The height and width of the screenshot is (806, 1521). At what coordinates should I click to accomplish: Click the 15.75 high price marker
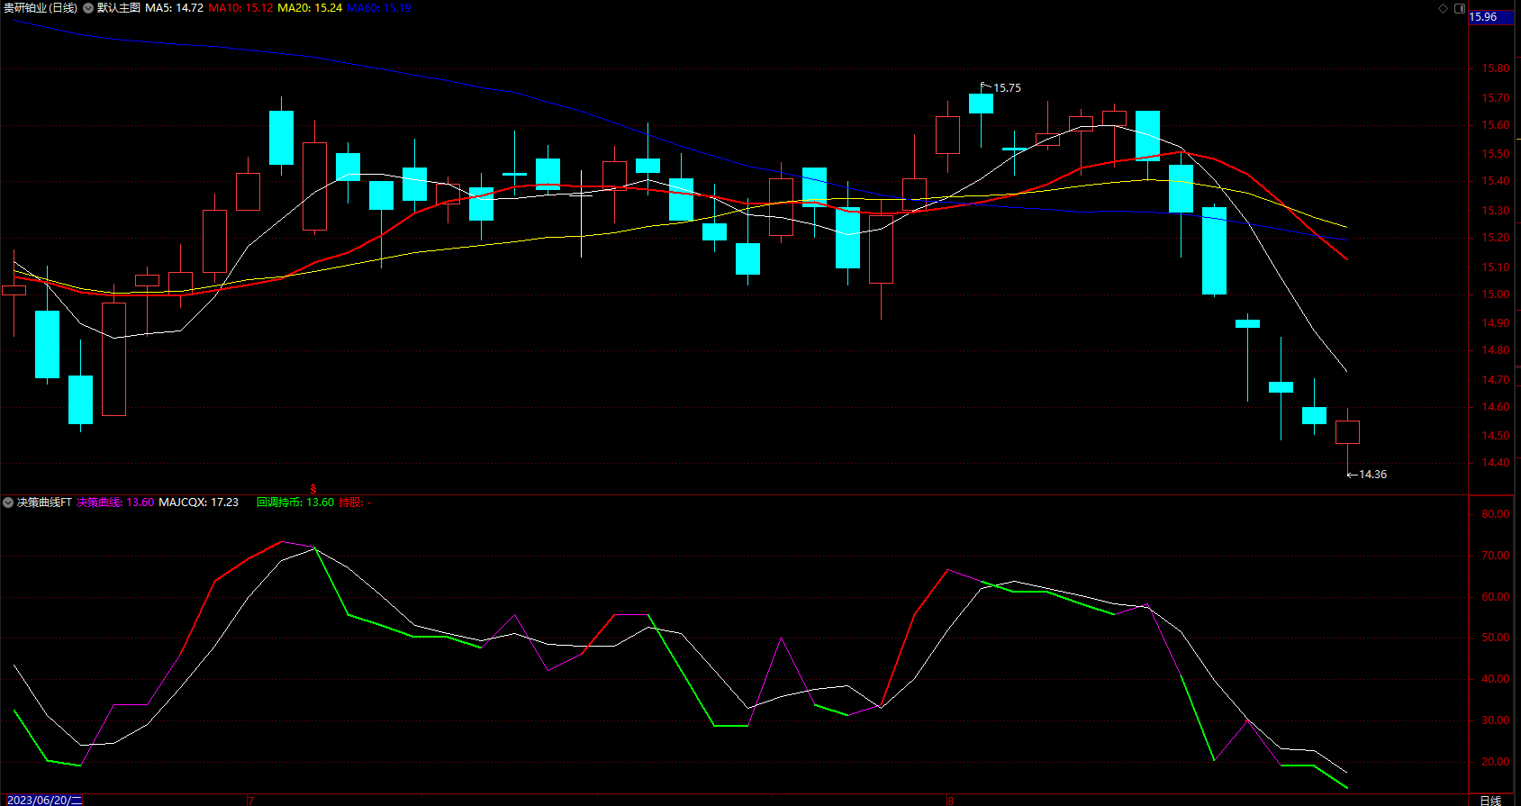click(1007, 88)
